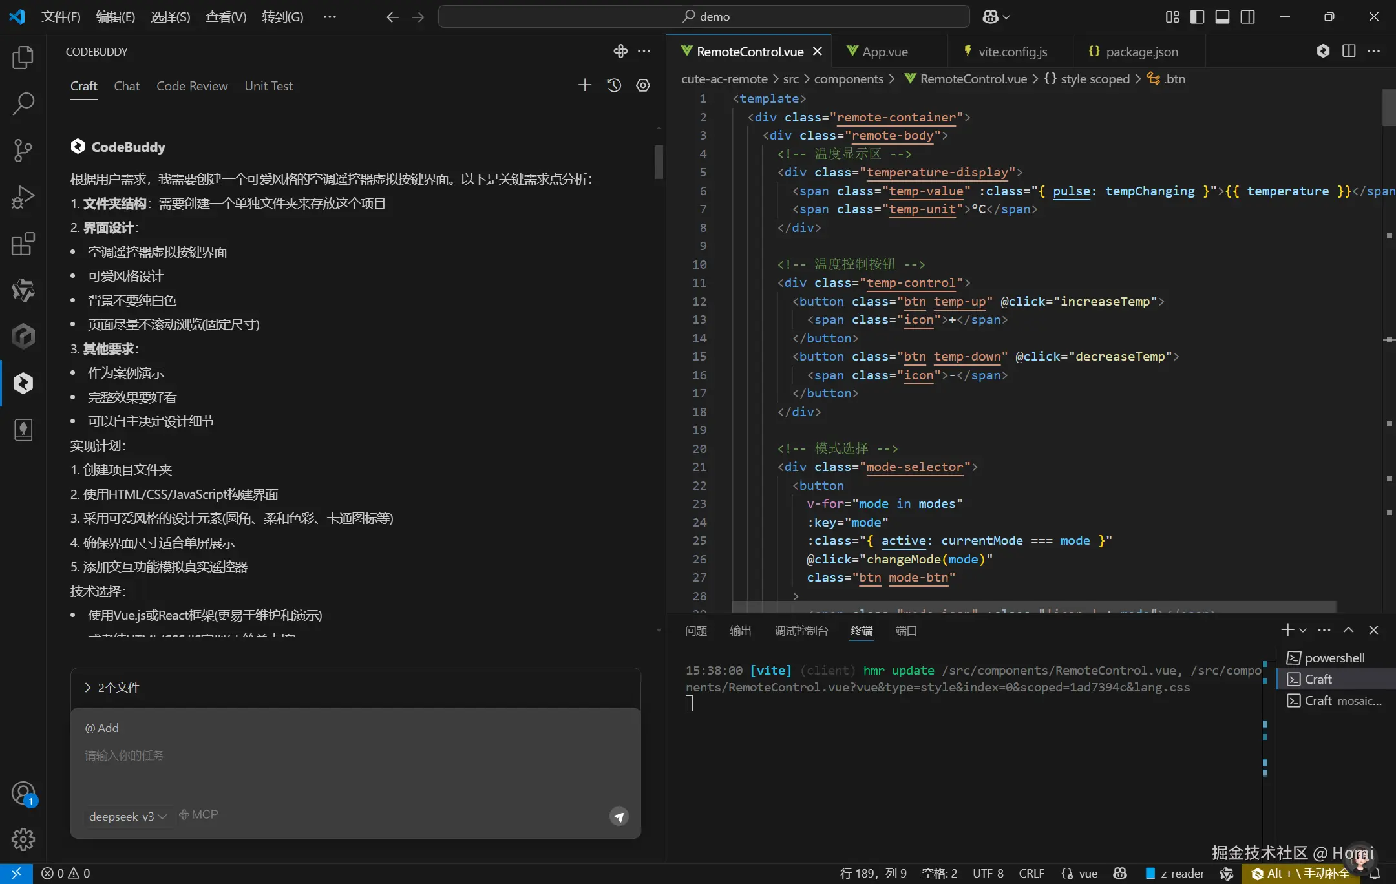
Task: Click the CodeBuddy history icon
Action: point(614,85)
